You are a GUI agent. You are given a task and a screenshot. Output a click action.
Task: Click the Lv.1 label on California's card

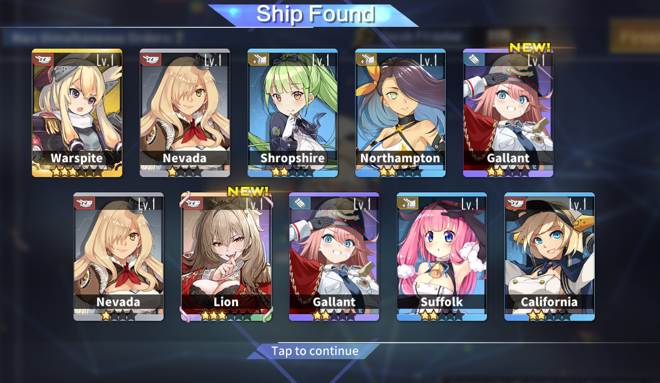(576, 204)
